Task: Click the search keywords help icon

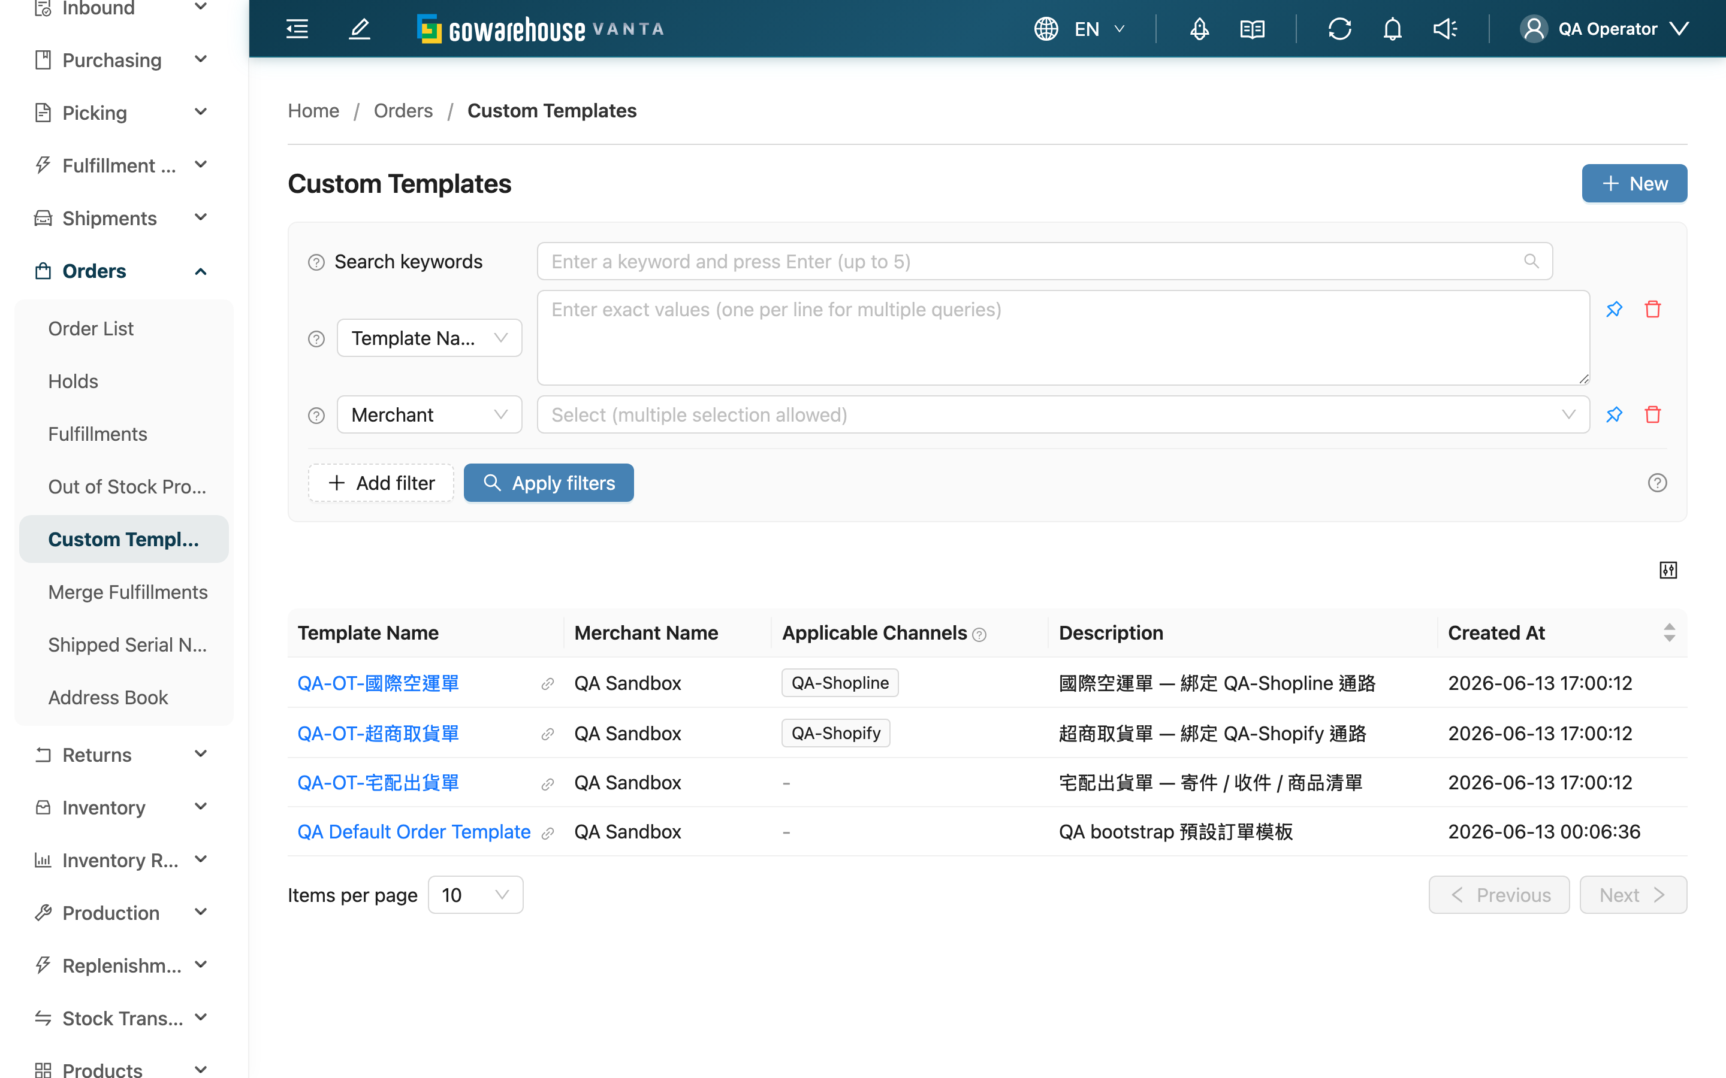Action: pos(316,262)
